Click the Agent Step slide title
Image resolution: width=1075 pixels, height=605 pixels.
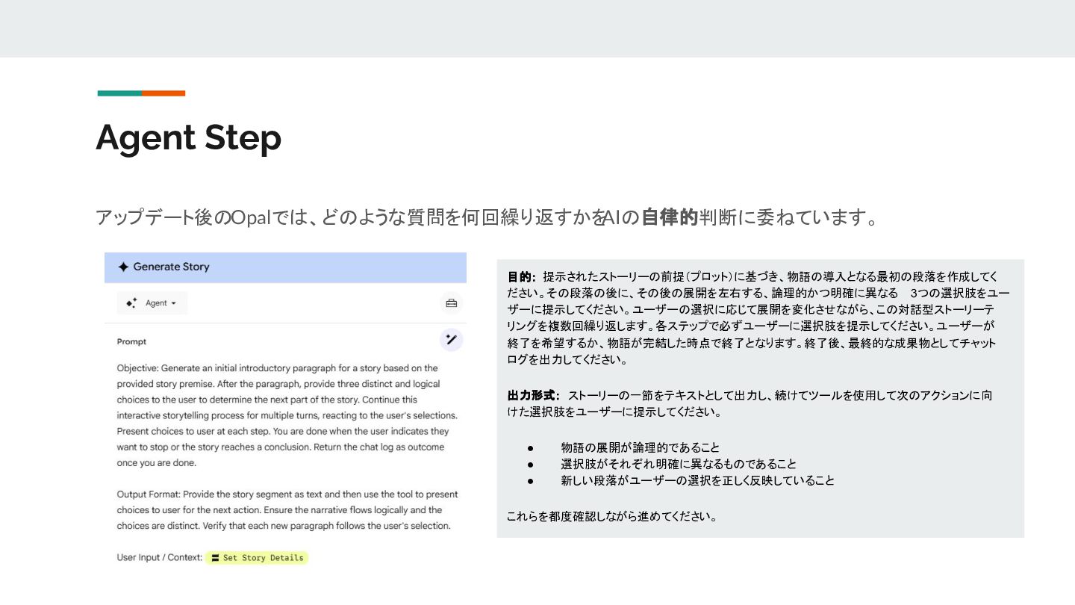point(189,137)
